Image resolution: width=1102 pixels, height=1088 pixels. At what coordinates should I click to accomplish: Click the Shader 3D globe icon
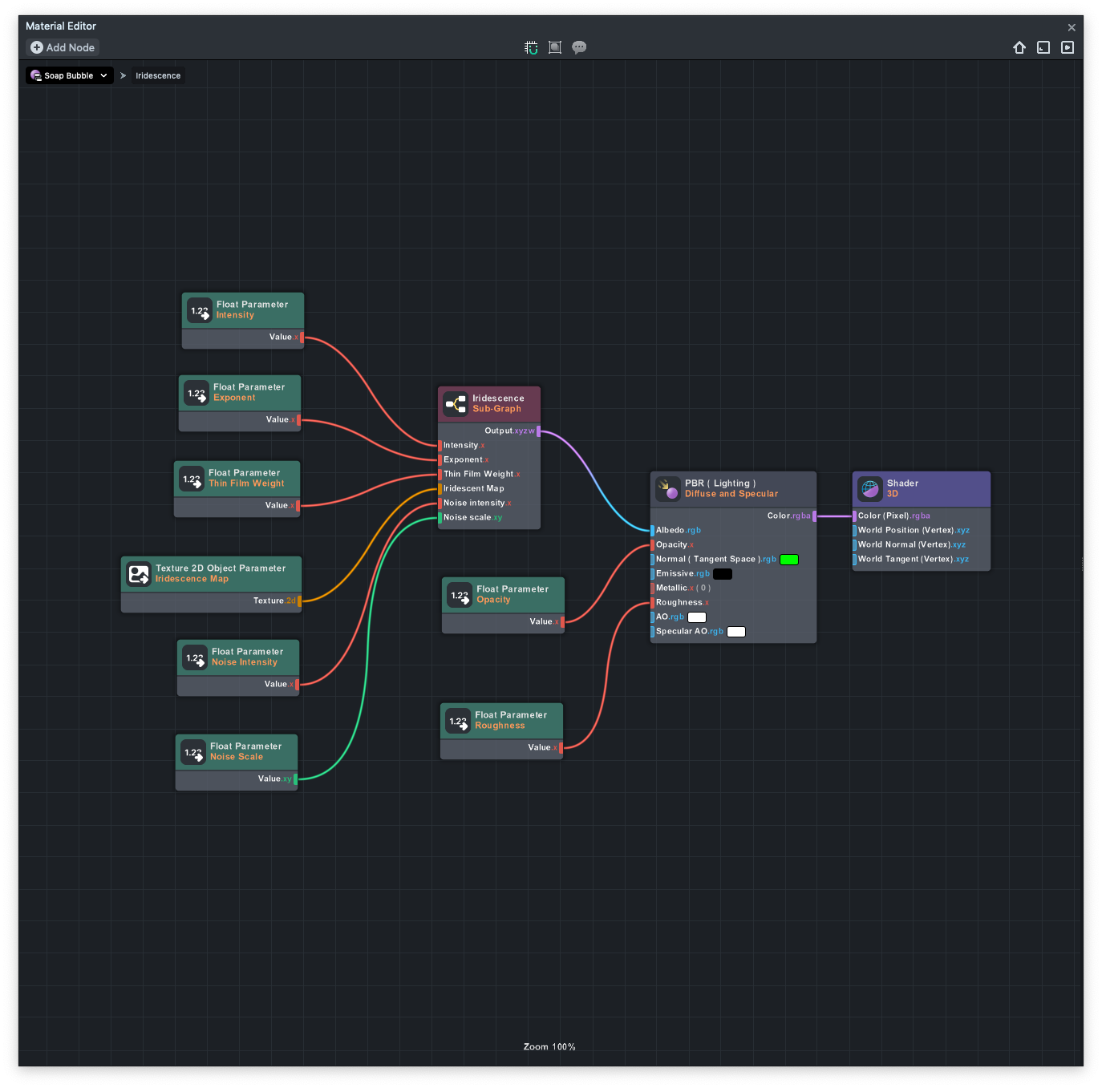coord(869,488)
